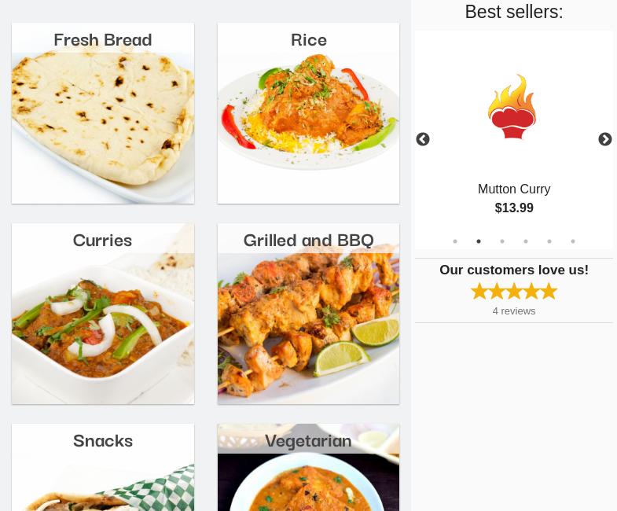Click the $13.99 price label
Image resolution: width=617 pixels, height=511 pixels.
coord(513,208)
